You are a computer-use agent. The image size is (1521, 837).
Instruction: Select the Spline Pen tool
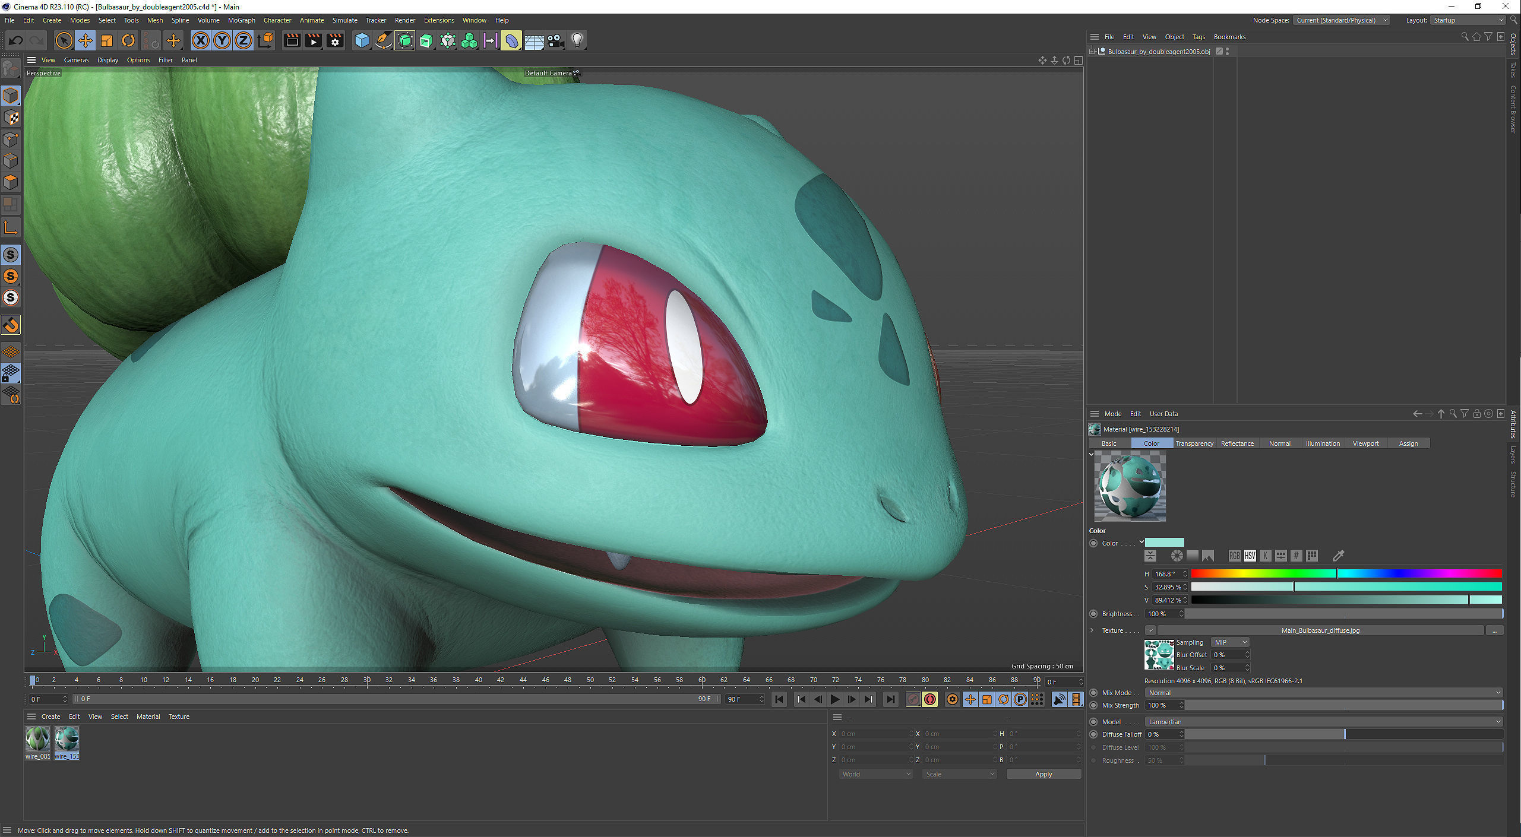click(x=383, y=40)
